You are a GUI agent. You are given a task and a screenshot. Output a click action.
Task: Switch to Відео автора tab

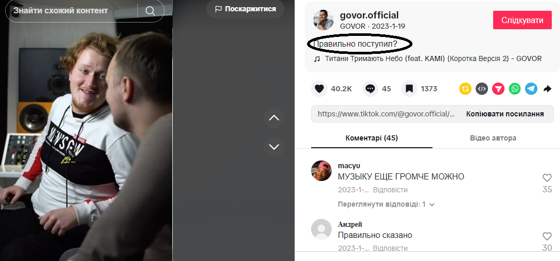[x=493, y=138]
